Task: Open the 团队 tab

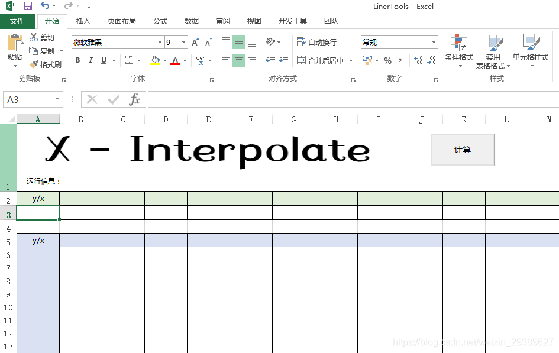Action: [x=331, y=21]
